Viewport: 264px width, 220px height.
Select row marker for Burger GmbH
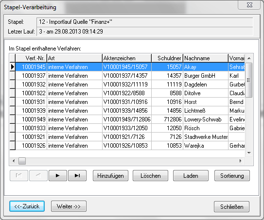(13, 76)
